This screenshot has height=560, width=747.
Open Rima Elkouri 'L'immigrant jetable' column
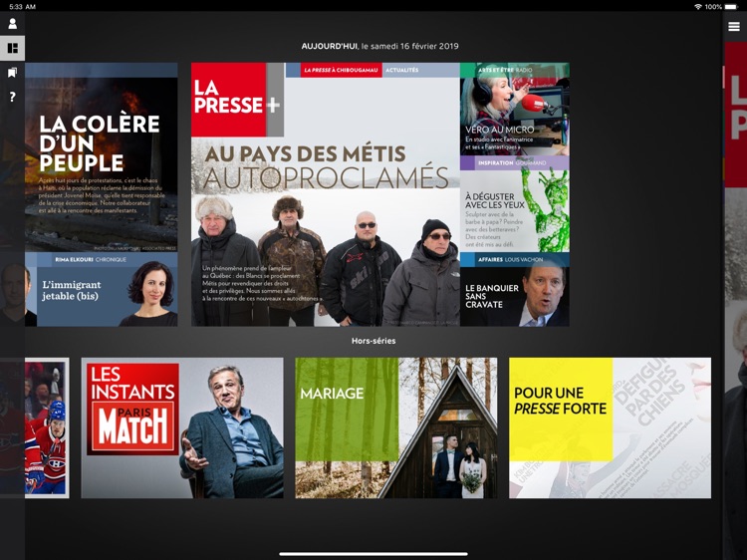pos(101,289)
